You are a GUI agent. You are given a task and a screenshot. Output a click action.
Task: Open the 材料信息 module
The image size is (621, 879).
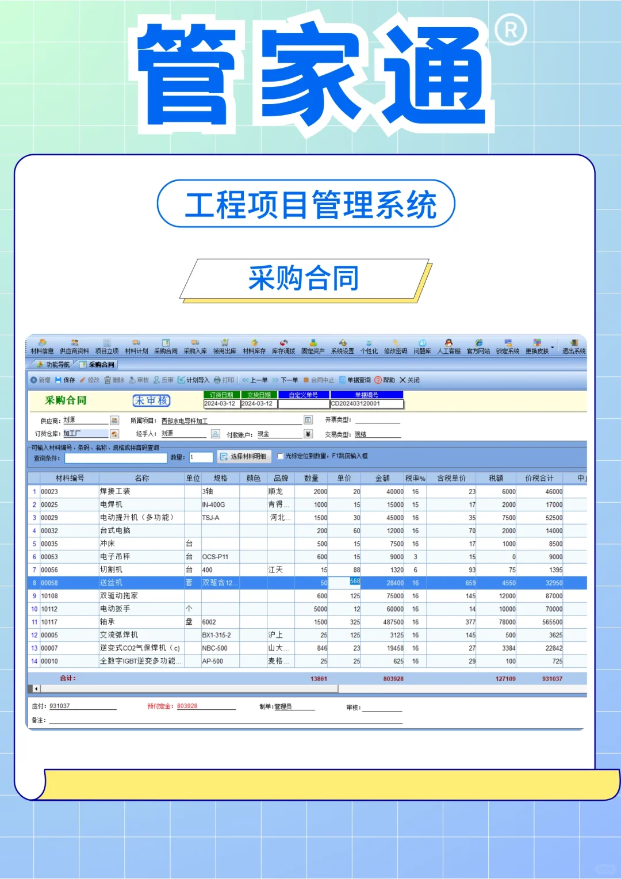[40, 346]
